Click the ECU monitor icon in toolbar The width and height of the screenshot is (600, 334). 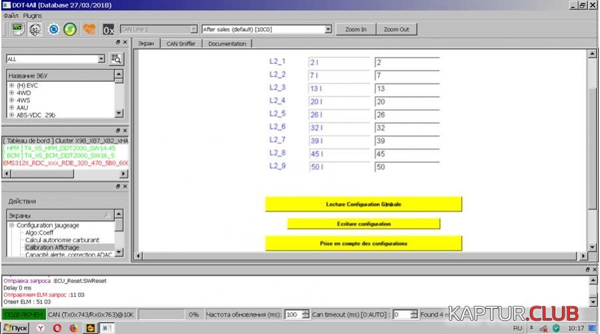(18, 29)
